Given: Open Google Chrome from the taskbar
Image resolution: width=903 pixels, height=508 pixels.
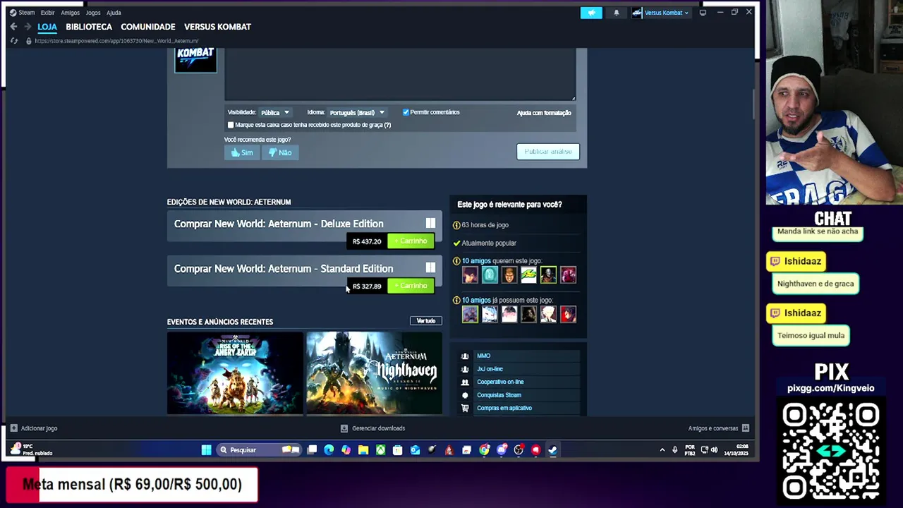Looking at the screenshot, I should (x=484, y=450).
